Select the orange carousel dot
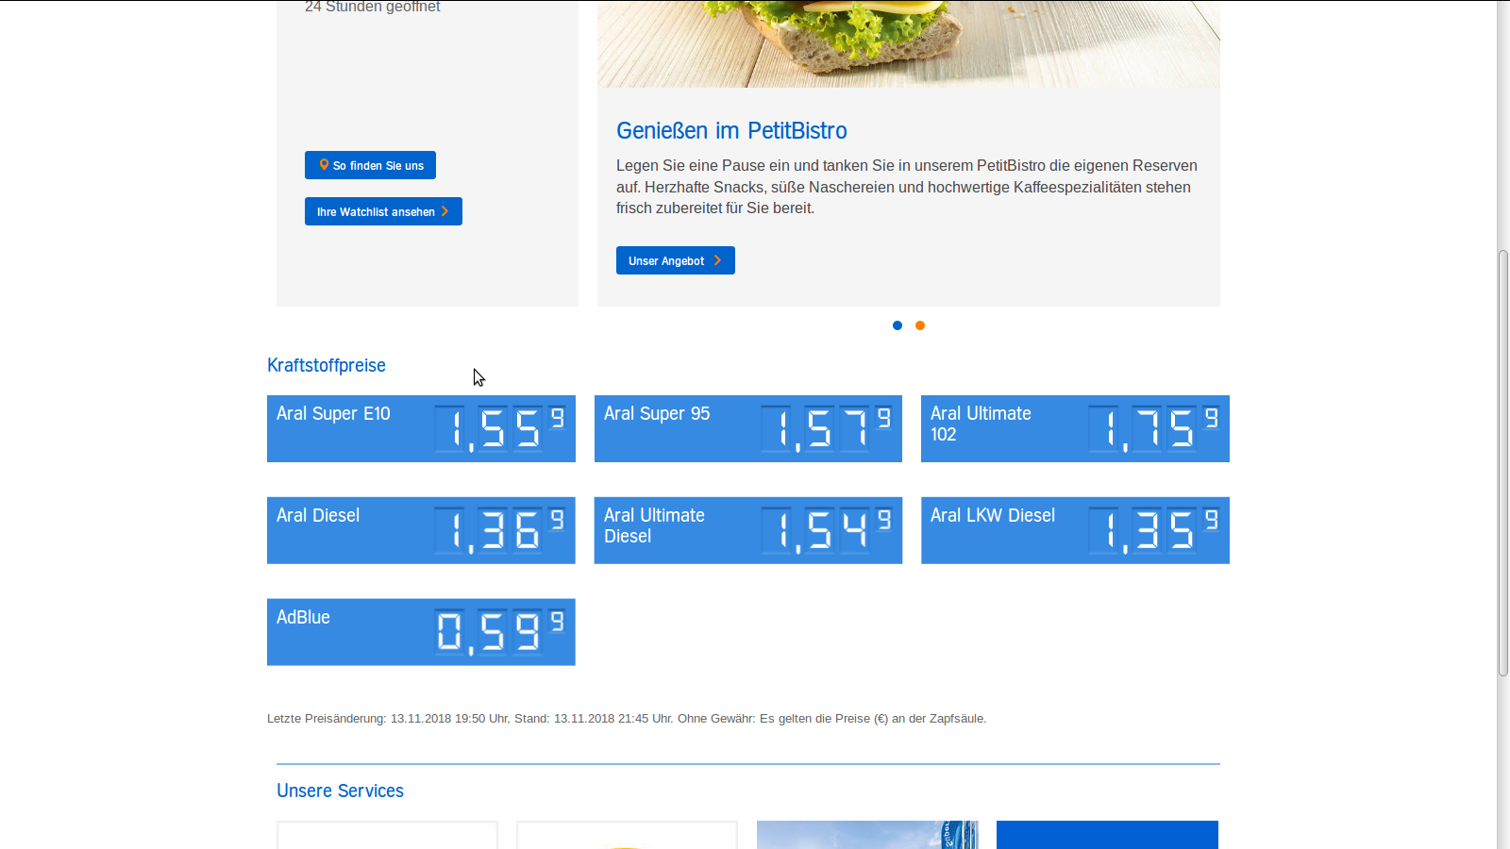 coord(920,325)
